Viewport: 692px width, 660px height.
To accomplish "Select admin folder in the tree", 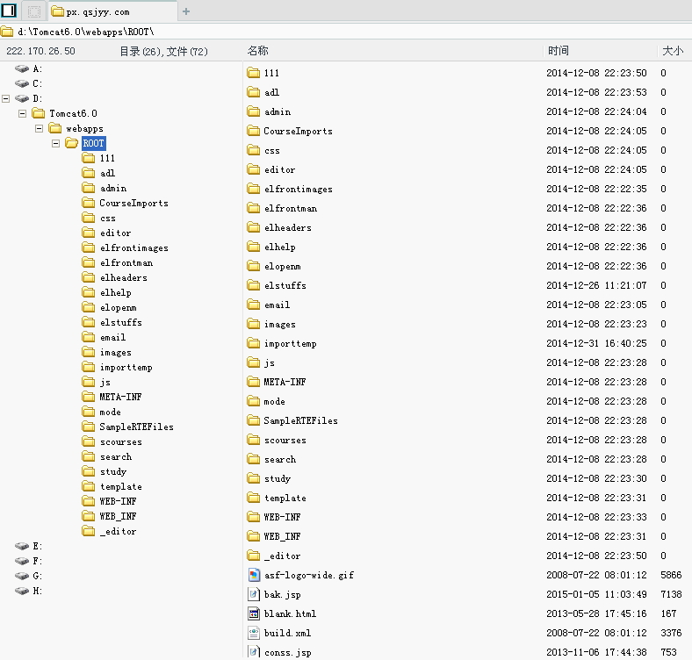I will click(x=113, y=188).
